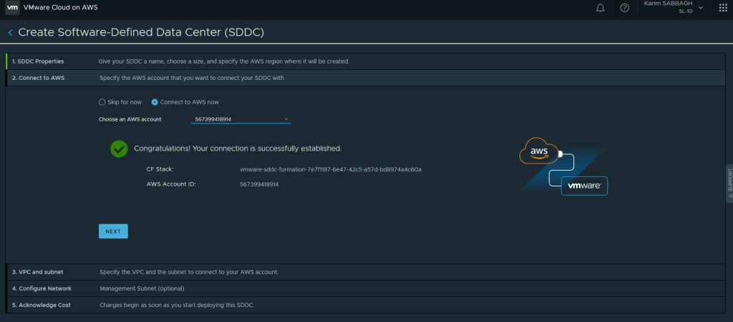Select step 2. Connect to AWS header
Screen dimensions: 733x322
[365, 78]
